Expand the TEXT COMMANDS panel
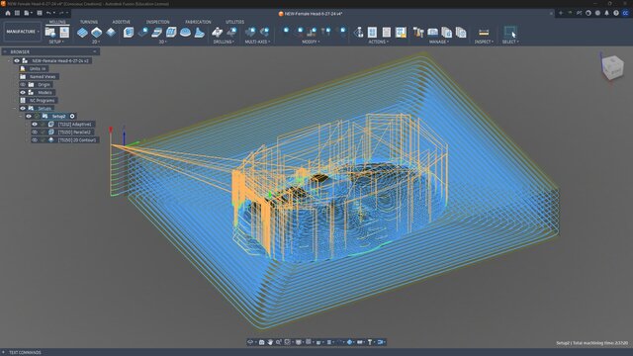This screenshot has height=356, width=633. click(4, 352)
